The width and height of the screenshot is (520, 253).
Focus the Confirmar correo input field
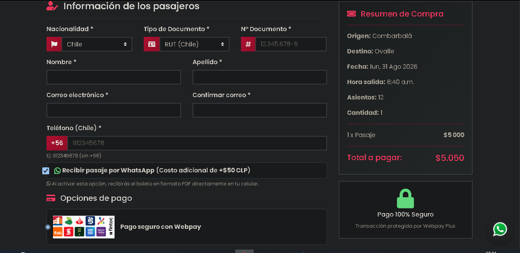click(260, 110)
